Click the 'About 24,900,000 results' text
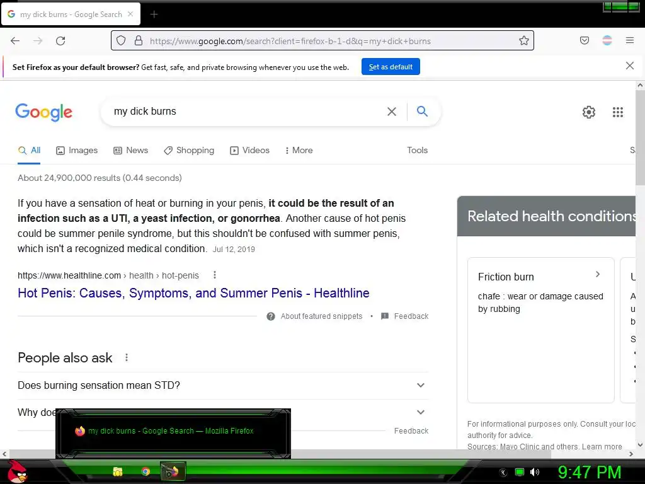 click(100, 178)
